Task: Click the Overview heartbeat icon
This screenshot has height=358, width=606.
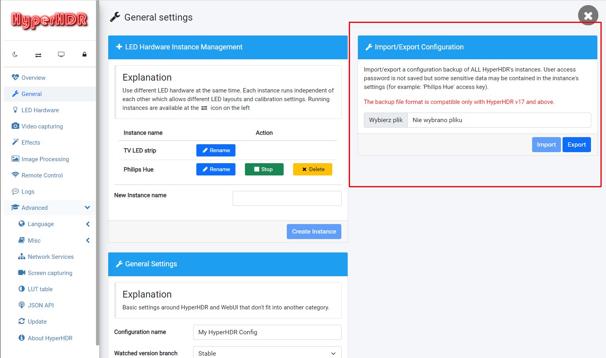Action: coord(15,77)
